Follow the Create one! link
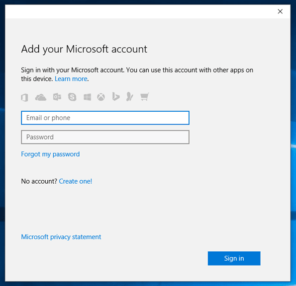The image size is (296, 286). tap(76, 181)
